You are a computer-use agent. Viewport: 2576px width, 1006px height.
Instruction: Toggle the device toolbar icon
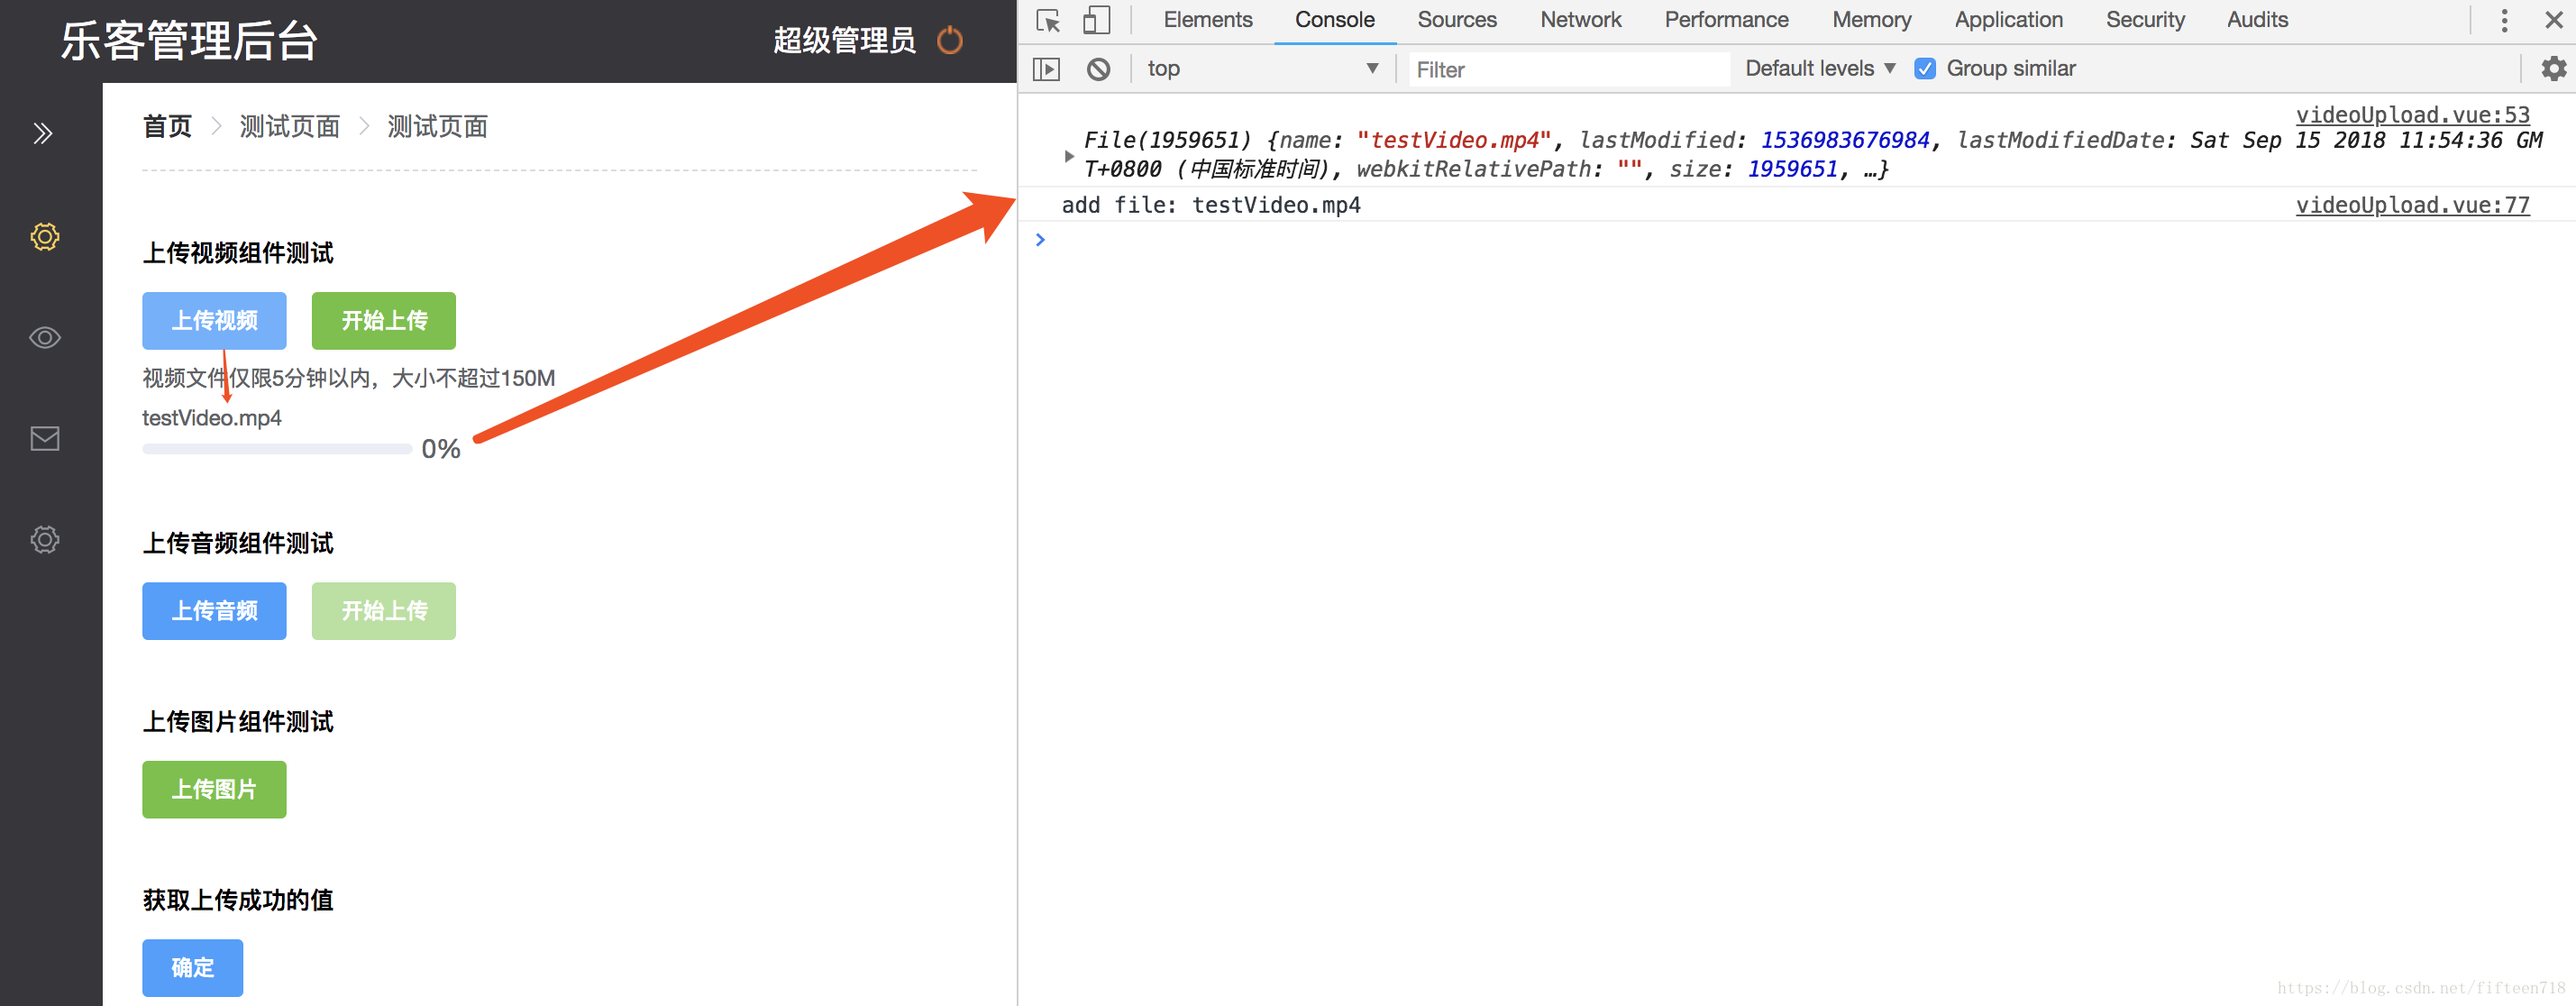click(1096, 20)
